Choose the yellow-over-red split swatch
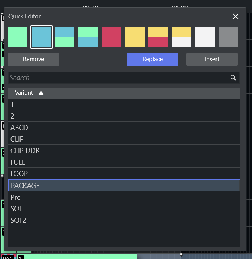 [158, 37]
